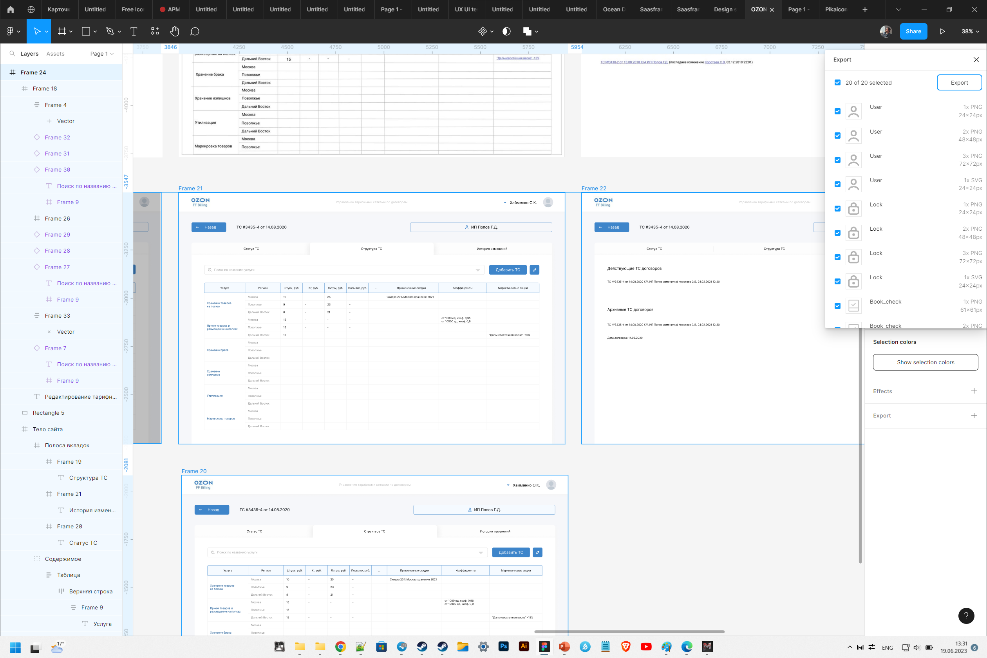The image size is (987, 658).
Task: Uncheck User 1x PNG export item
Action: pyautogui.click(x=838, y=111)
